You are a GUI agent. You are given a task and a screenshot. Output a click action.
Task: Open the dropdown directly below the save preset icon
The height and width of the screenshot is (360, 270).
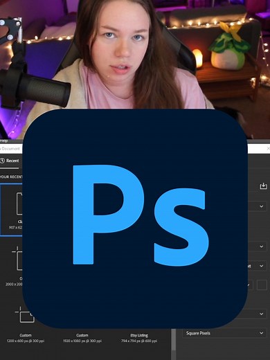tap(257, 206)
